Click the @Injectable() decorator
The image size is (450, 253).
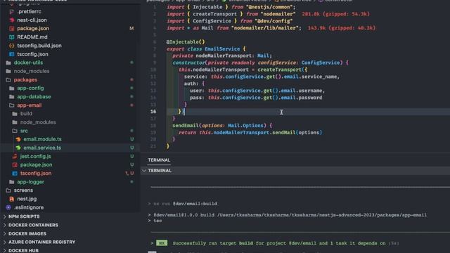186,42
